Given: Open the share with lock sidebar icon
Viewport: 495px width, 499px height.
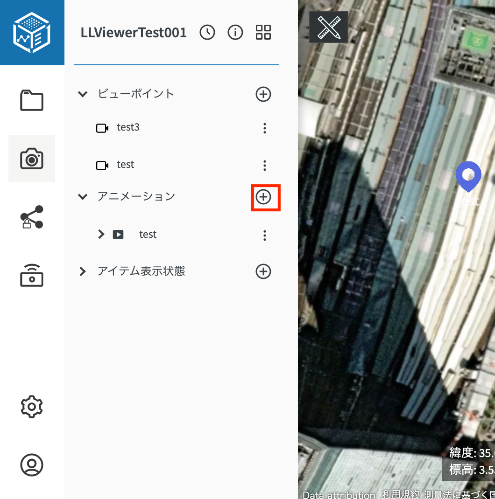Looking at the screenshot, I should (32, 217).
